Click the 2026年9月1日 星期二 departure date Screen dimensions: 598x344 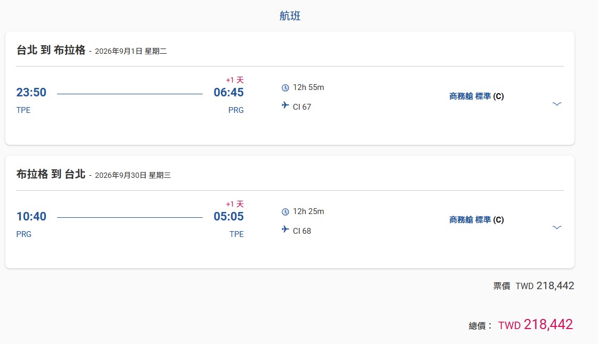(x=131, y=52)
